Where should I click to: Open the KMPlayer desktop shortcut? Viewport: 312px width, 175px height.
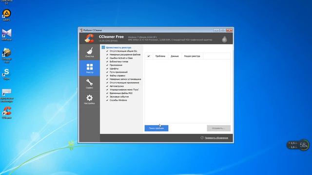pos(6,35)
